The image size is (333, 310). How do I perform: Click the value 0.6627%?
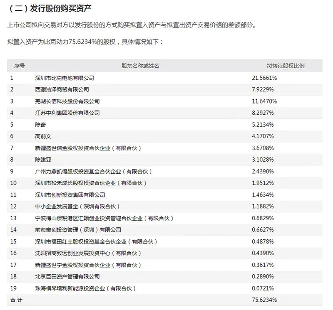[263, 230]
